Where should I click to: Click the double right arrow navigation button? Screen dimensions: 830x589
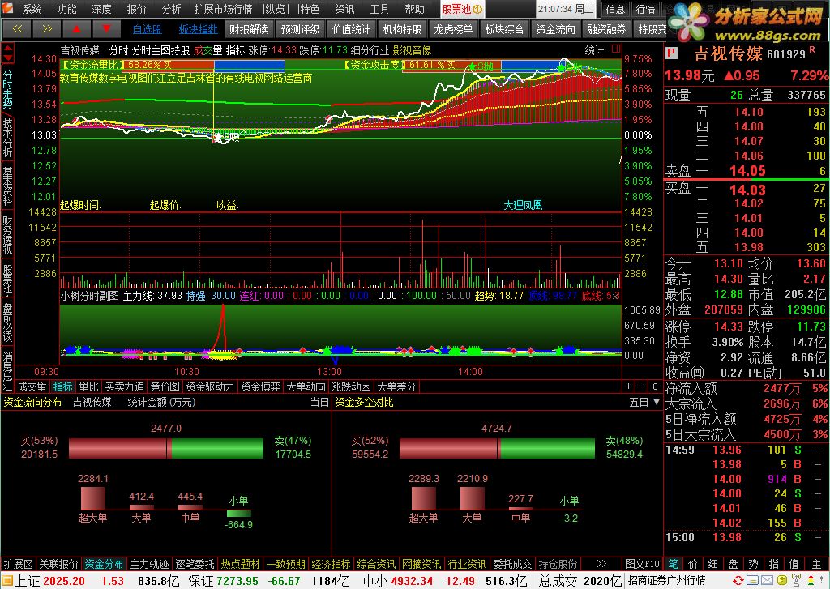[47, 29]
